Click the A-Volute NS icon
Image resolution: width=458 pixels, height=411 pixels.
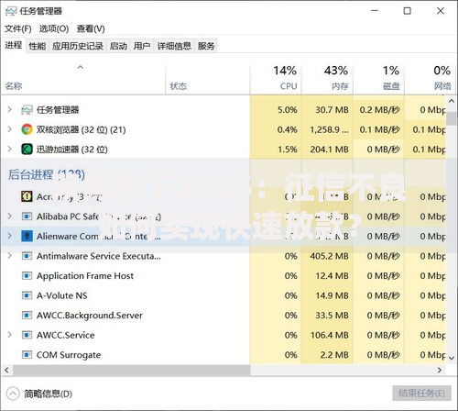[x=27, y=295]
